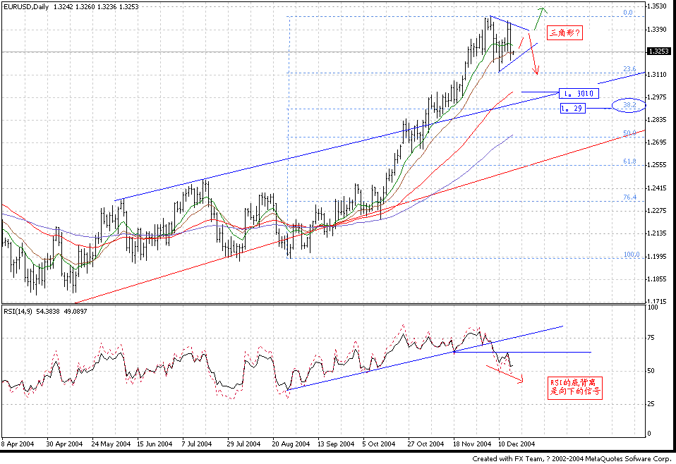Click the 24 May 2004 date label
Screen dimensions: 676x464
coord(110,444)
